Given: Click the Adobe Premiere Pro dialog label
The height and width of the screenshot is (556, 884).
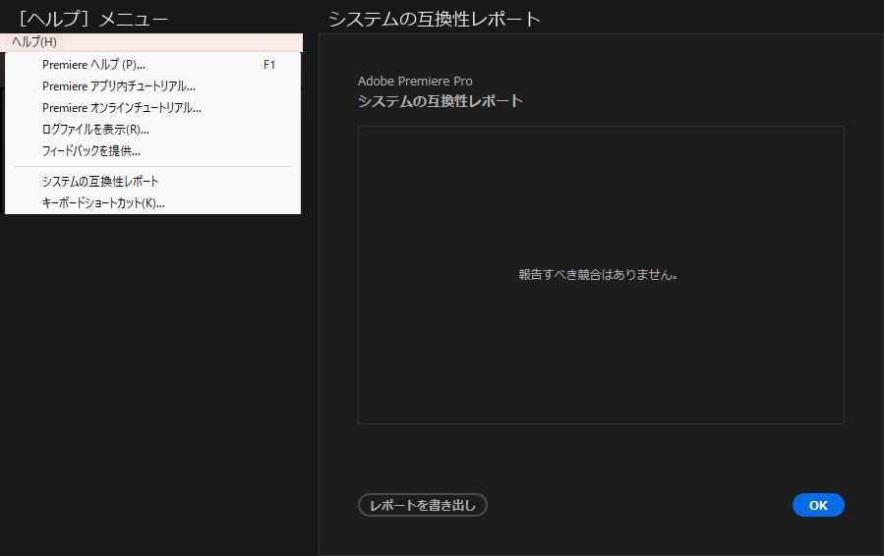Looking at the screenshot, I should (415, 82).
